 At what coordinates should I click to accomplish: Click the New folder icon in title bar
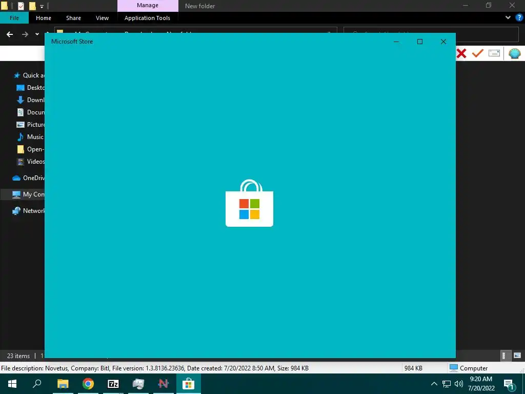click(x=32, y=6)
